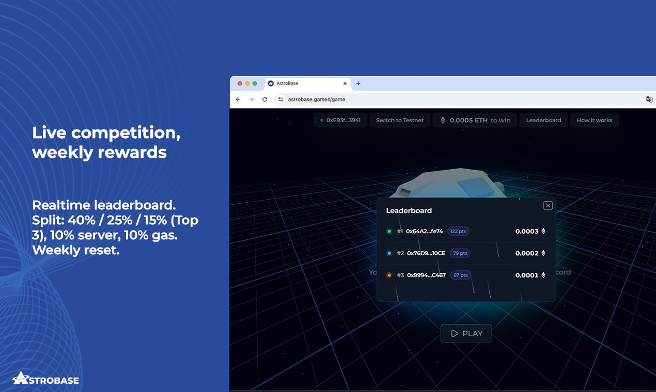Click the ETH icon in prize badge
This screenshot has width=656, height=392.
(443, 120)
